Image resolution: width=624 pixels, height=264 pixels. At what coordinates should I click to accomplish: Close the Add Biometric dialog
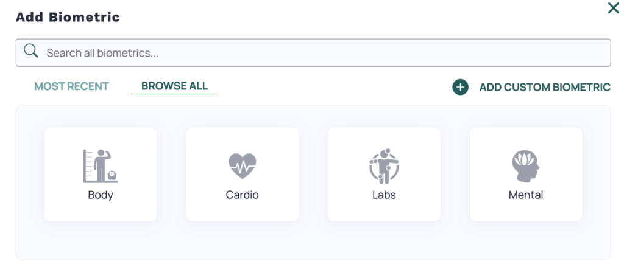pos(613,9)
